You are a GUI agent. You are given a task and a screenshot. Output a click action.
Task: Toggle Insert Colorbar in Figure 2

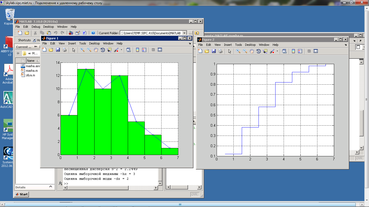[x=293, y=51]
